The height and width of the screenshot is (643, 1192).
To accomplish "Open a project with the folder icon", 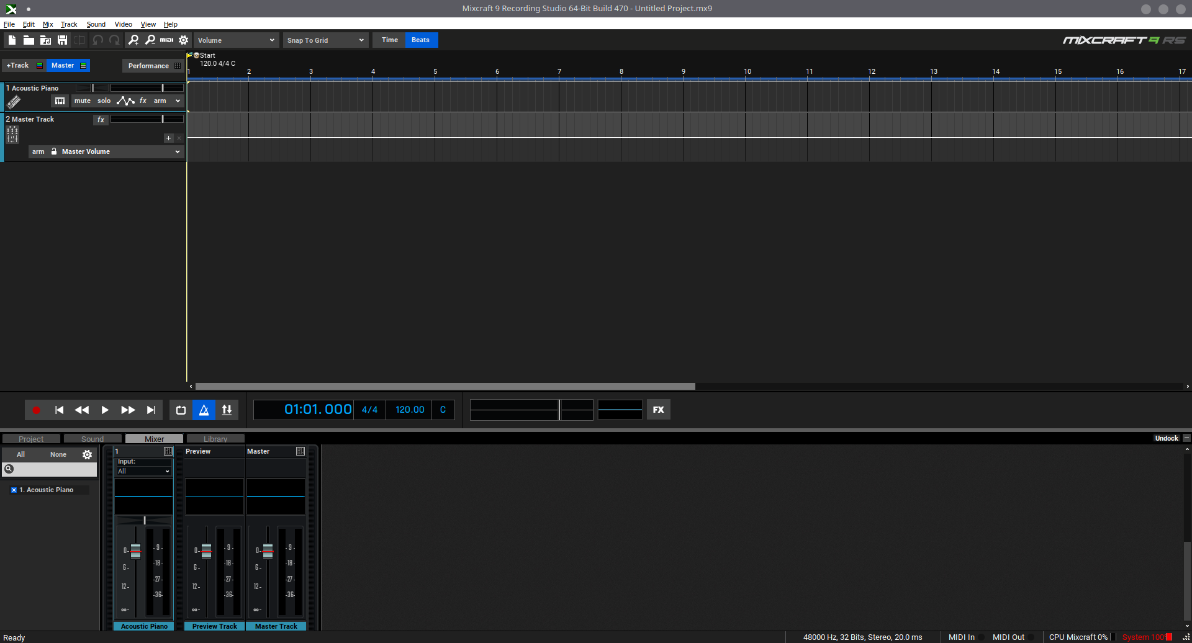I will pyautogui.click(x=29, y=40).
